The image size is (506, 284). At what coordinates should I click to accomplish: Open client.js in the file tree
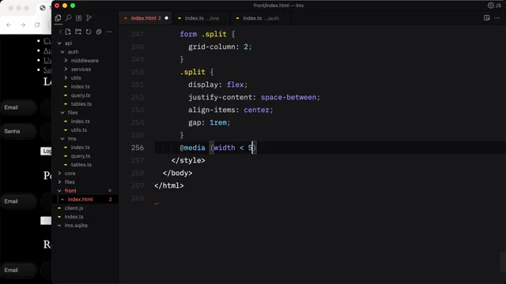tap(74, 208)
